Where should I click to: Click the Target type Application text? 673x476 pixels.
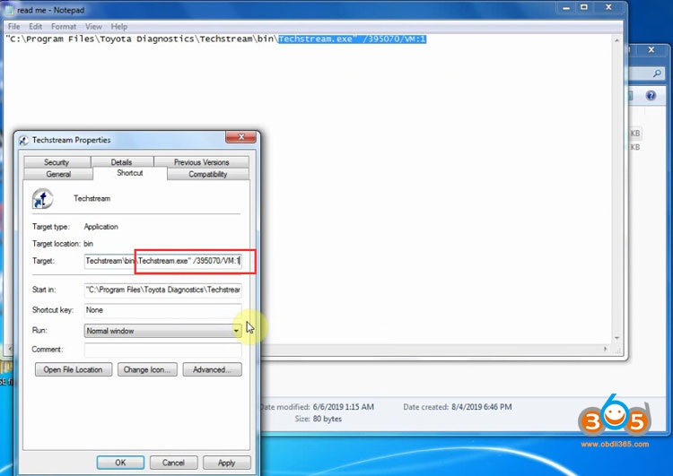(101, 227)
